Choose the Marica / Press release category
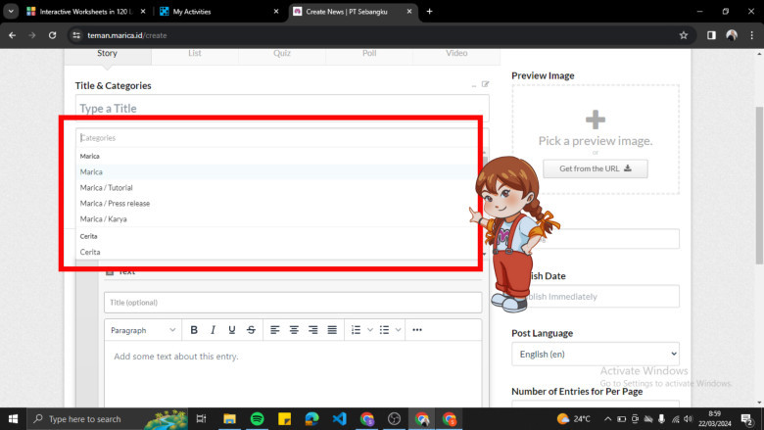Image resolution: width=764 pixels, height=430 pixels. point(115,203)
